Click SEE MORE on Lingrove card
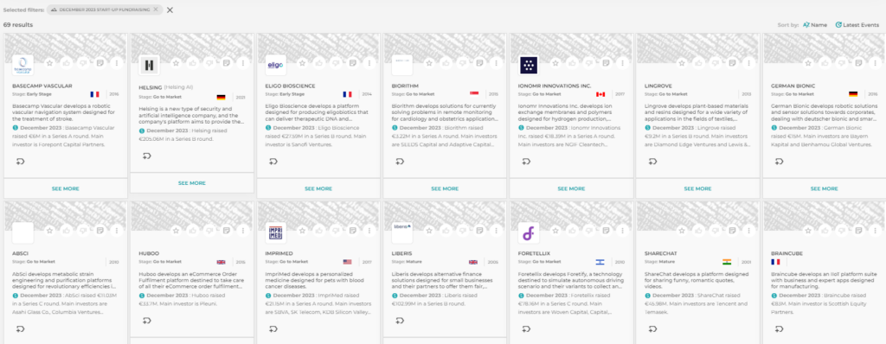Viewport: 886px width, 344px height. (698, 188)
